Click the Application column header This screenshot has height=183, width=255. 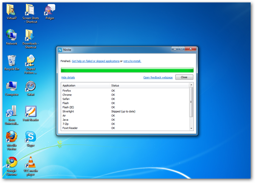click(71, 86)
